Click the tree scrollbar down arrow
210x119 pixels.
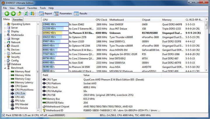coord(38,110)
